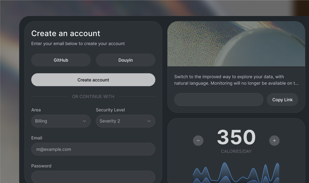The width and height of the screenshot is (309, 183).
Task: Click the 'Area' field label
Action: pos(36,110)
